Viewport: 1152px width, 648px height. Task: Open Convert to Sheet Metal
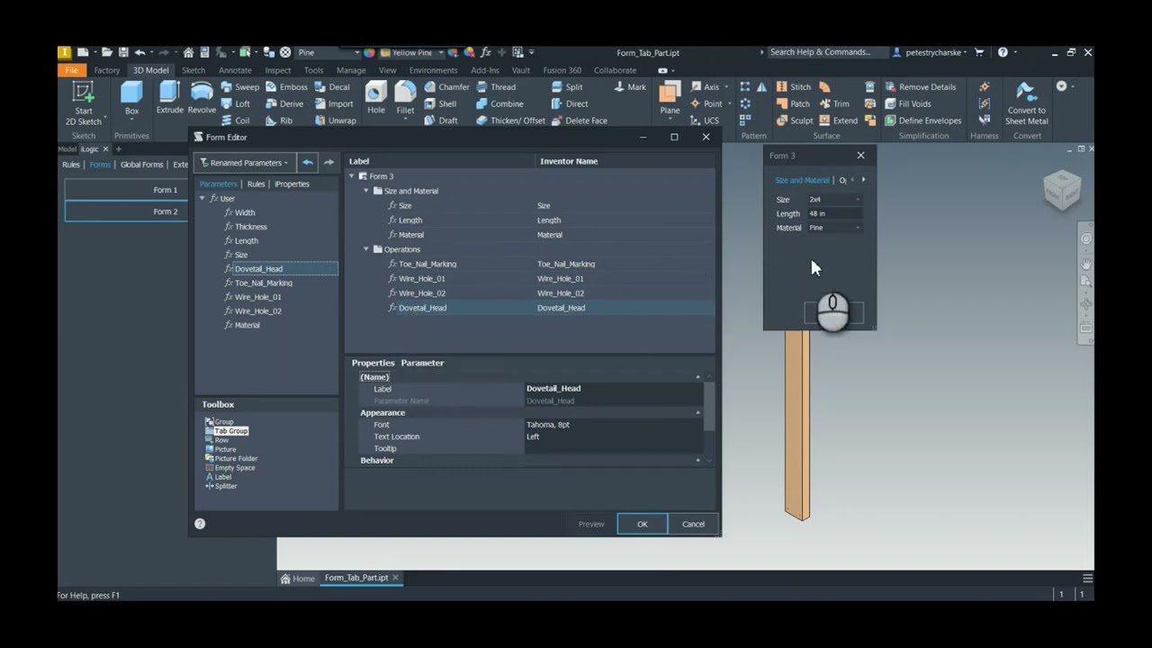[1026, 103]
